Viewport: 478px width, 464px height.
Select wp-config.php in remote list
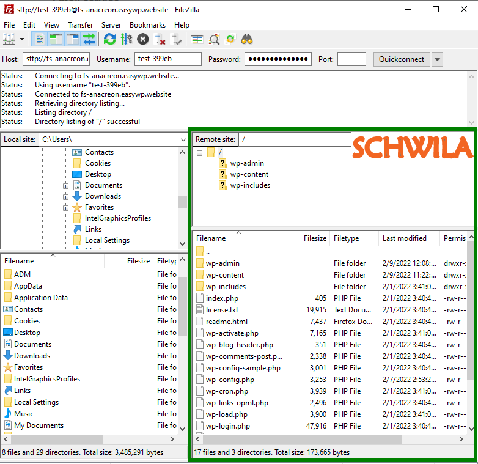[x=230, y=380]
